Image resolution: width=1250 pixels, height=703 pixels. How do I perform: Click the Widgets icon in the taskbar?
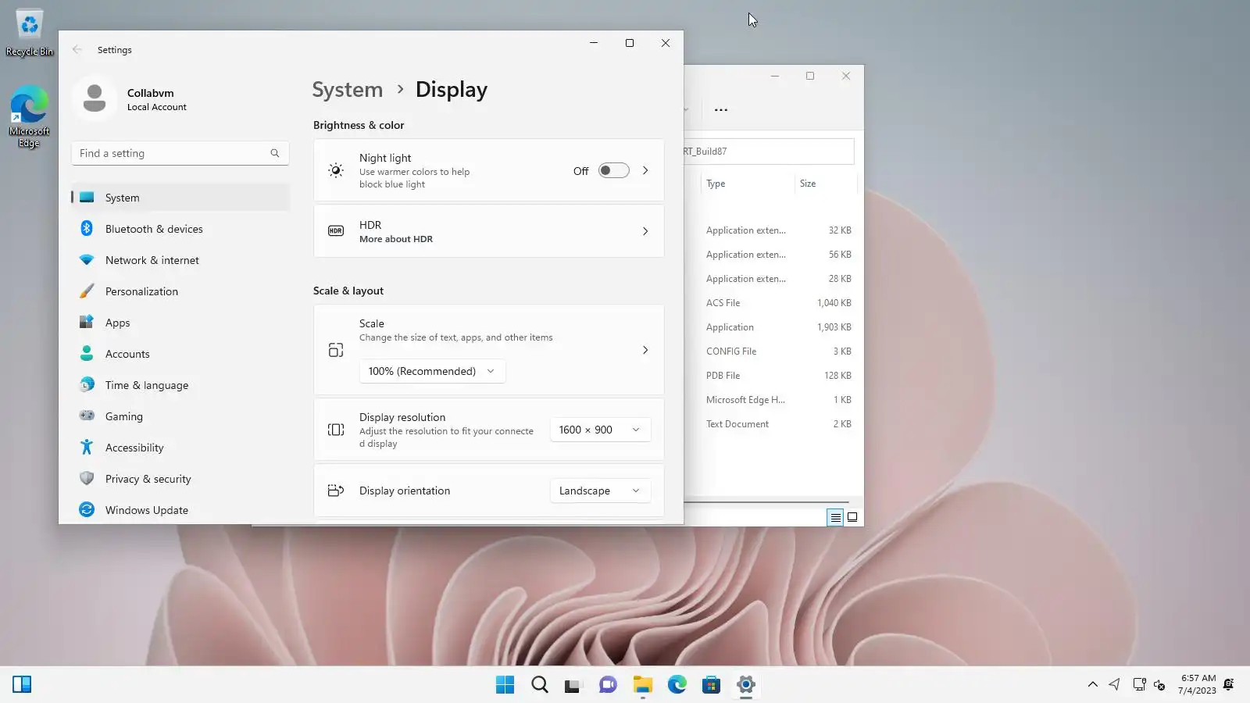pyautogui.click(x=22, y=685)
